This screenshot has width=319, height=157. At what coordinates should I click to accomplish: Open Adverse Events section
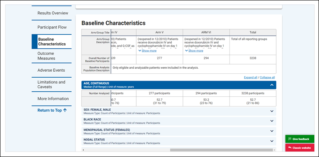tap(51, 70)
